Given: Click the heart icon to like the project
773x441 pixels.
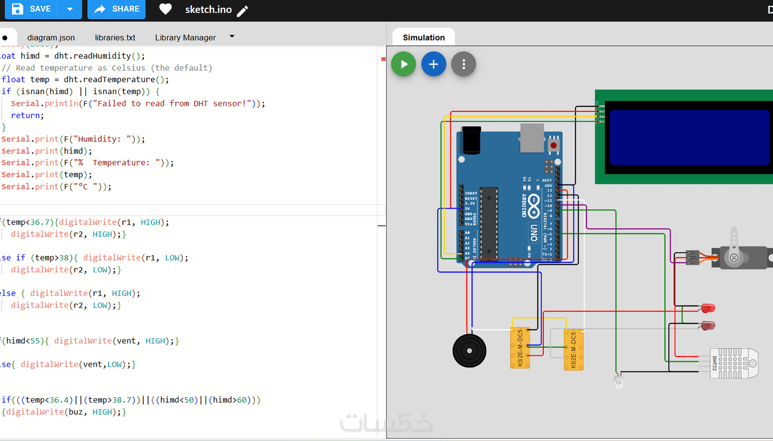Looking at the screenshot, I should tap(166, 9).
